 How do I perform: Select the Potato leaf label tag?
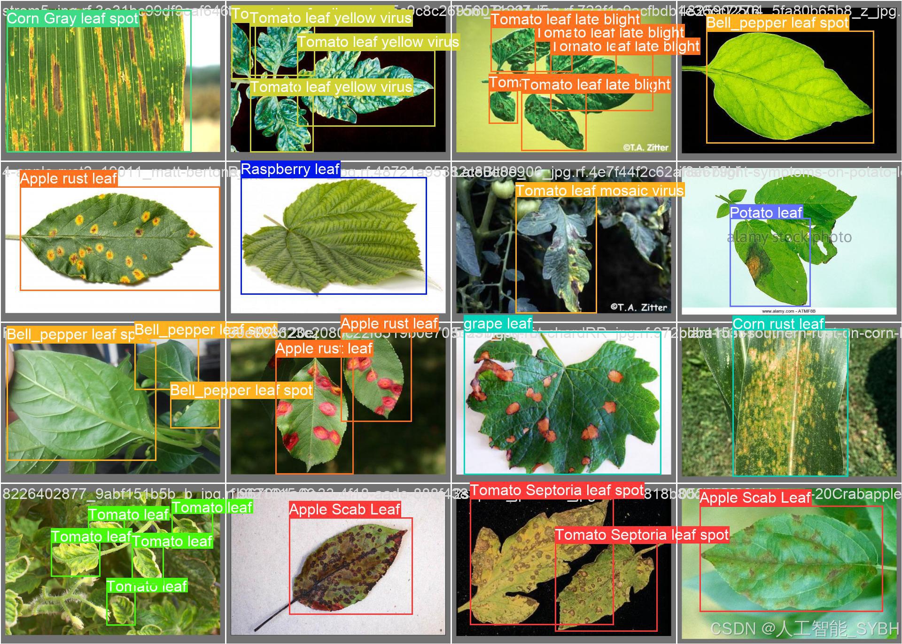pyautogui.click(x=766, y=213)
